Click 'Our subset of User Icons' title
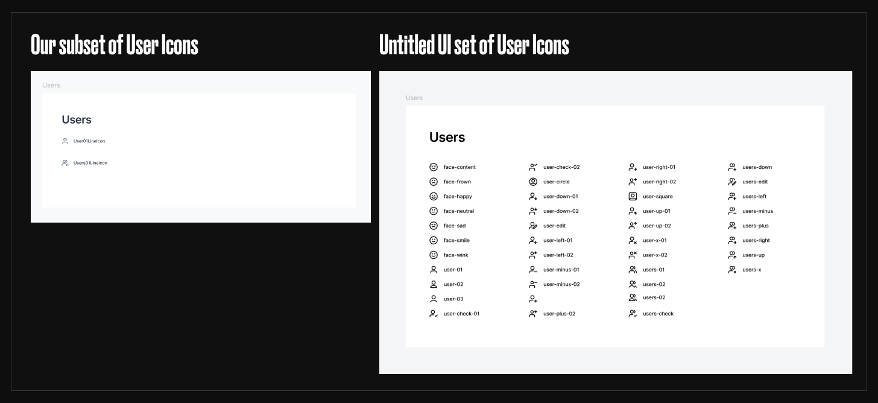Viewport: 878px width, 403px height. click(x=115, y=45)
